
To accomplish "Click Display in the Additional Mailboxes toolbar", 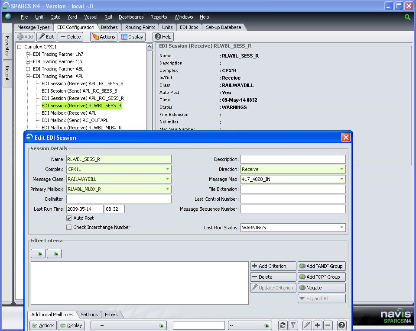I will (71, 325).
